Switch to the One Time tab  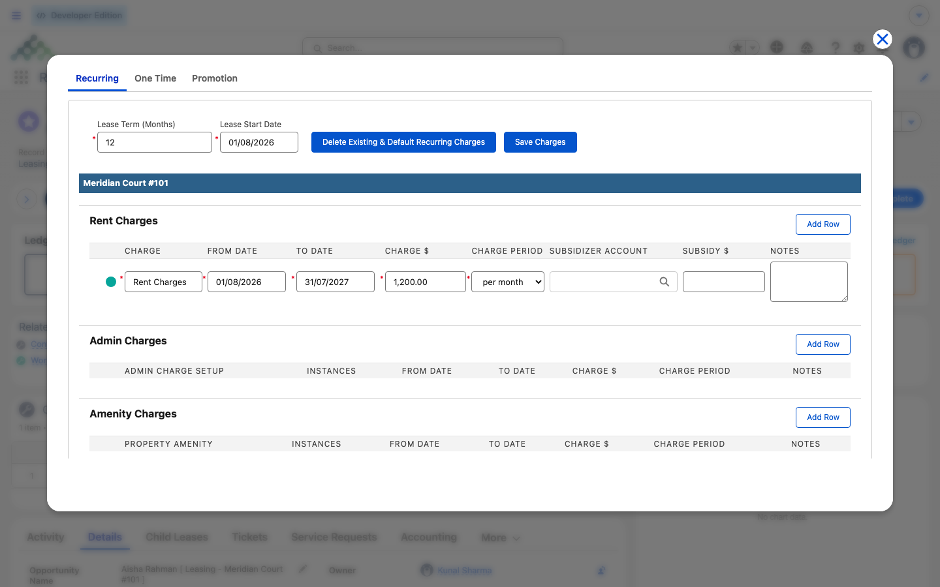(x=155, y=78)
